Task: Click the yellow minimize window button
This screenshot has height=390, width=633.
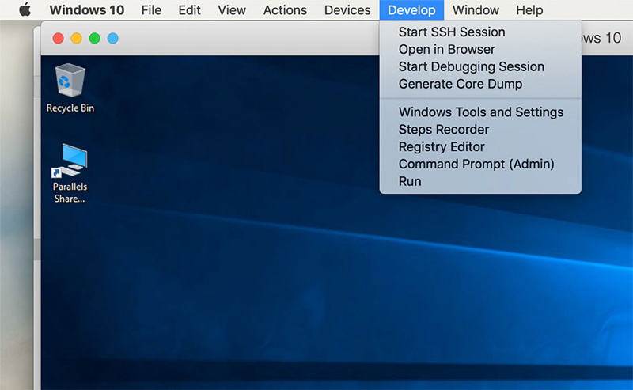Action: 76,38
